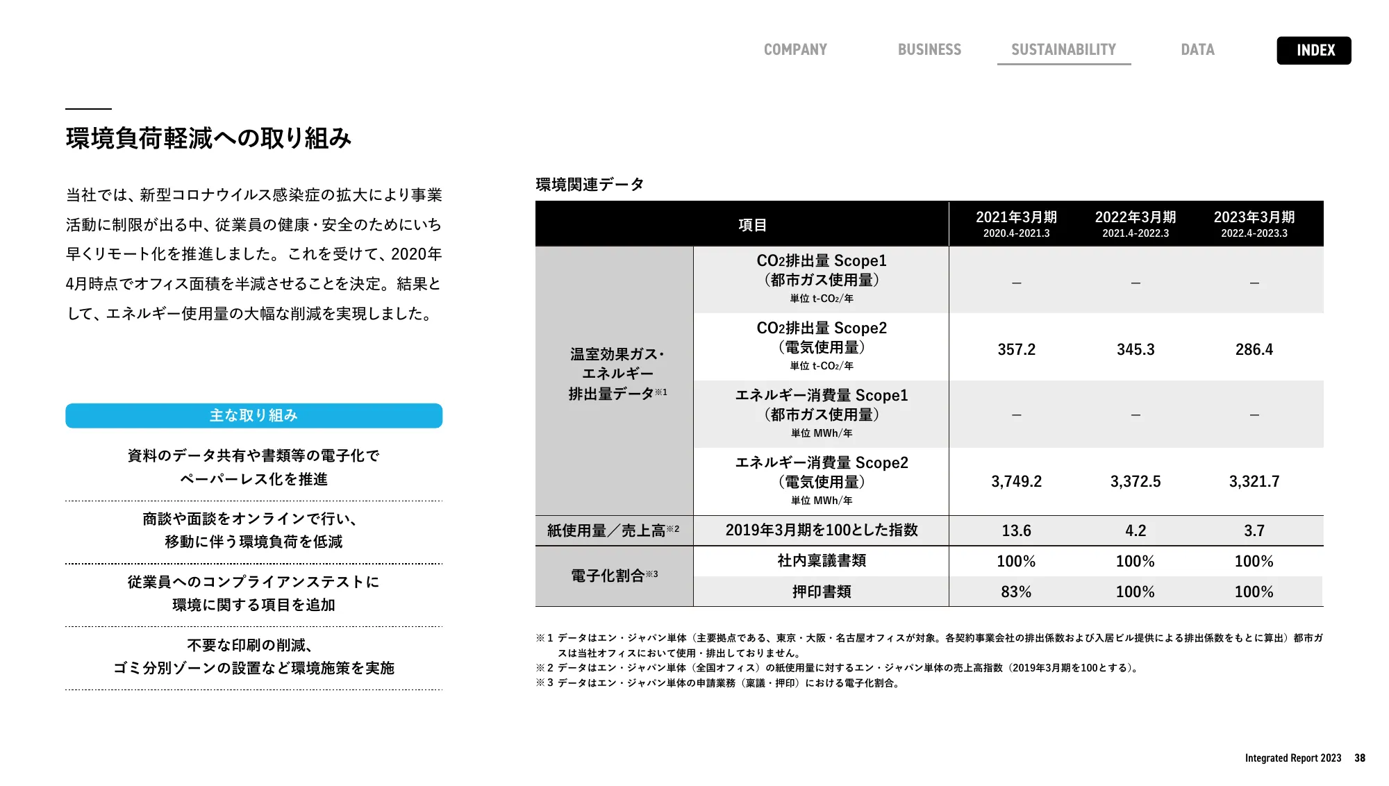Click the blue 主な取り組み label
Image resolution: width=1389 pixels, height=786 pixels.
[253, 415]
